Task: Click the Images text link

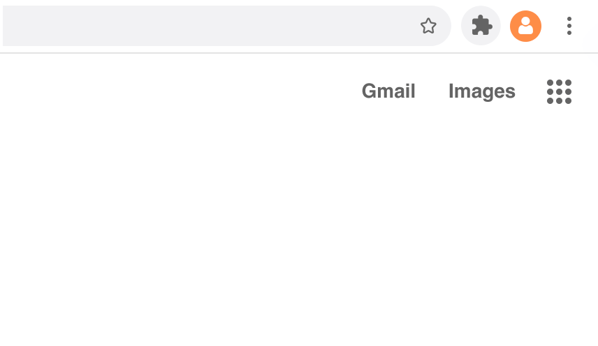Action: click(482, 91)
